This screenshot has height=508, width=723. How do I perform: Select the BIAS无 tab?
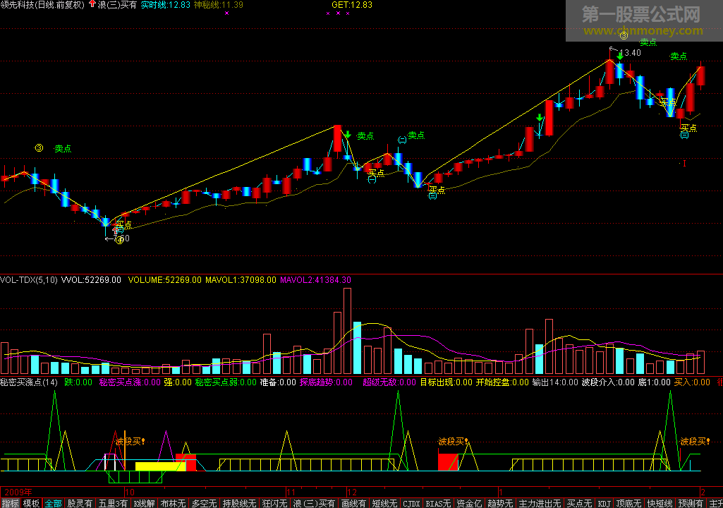[438, 503]
